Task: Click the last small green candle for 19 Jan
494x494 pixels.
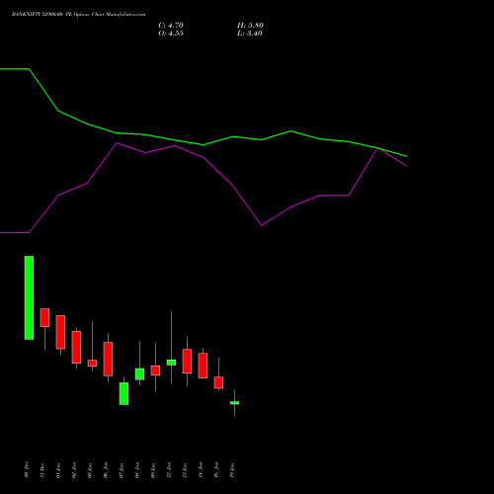Action: point(234,403)
